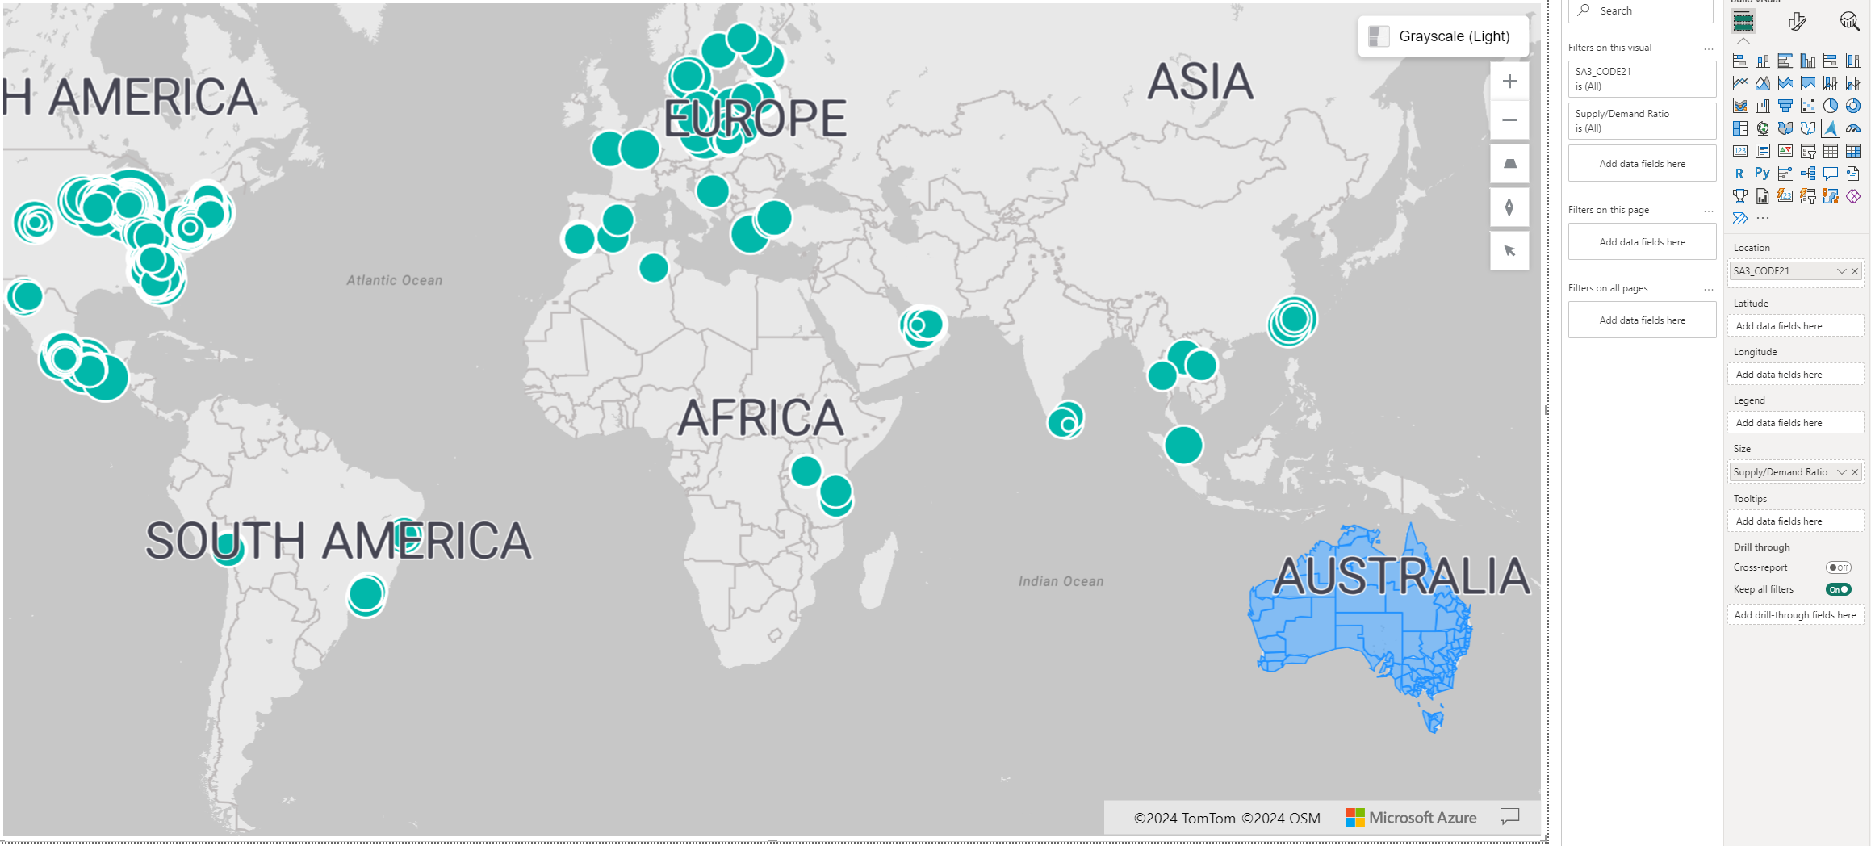Reset map rotation with compass button
Screen dimensions: 1871x846
coord(1509,207)
